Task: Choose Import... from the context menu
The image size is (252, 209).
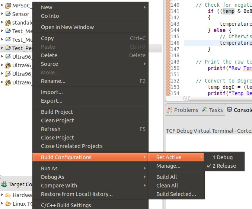Action: tap(90, 92)
